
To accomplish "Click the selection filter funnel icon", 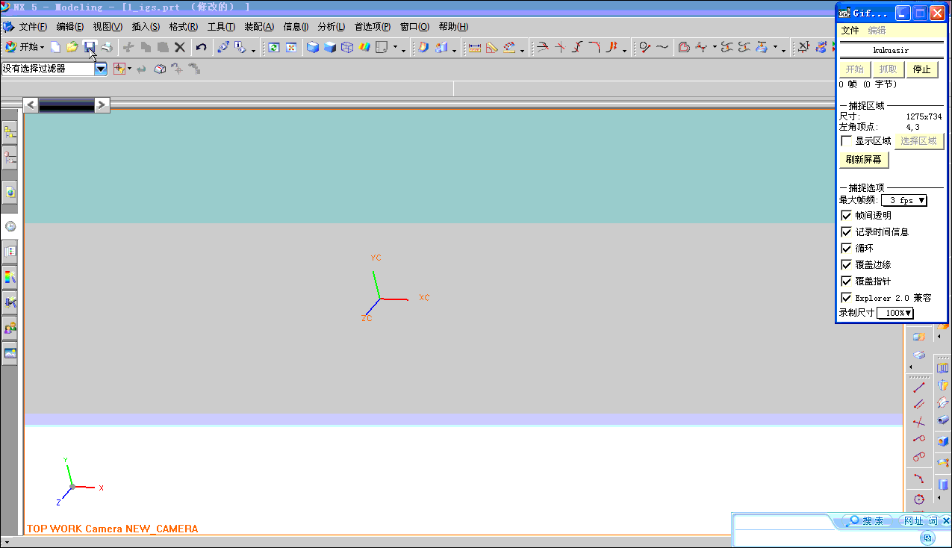I will pos(119,69).
